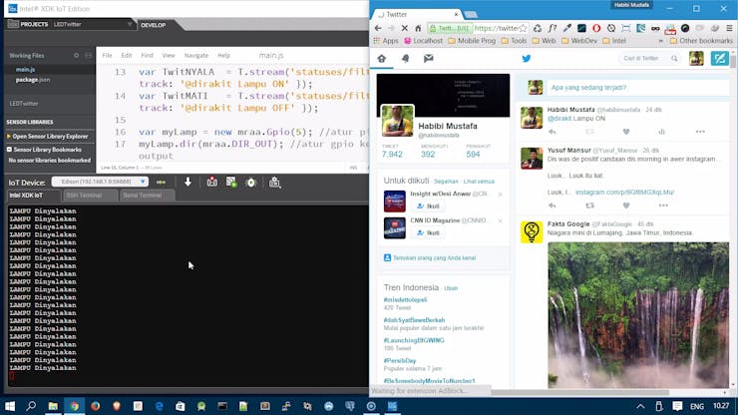738x415 pixels.
Task: Open the IoT Device selection dropdown
Action: click(100, 182)
